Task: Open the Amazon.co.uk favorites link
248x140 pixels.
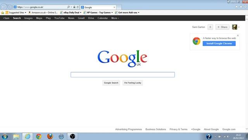Action: 43,12
